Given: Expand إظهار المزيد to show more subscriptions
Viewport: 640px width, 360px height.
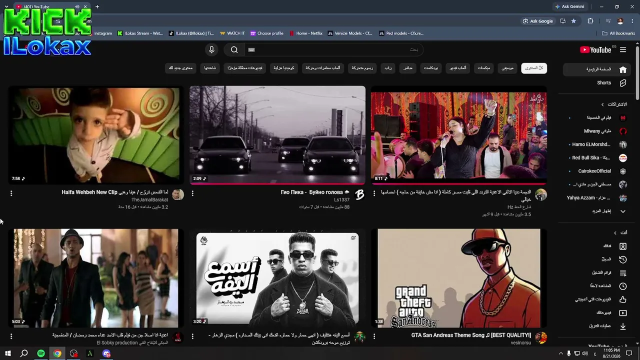Looking at the screenshot, I should tap(597, 211).
